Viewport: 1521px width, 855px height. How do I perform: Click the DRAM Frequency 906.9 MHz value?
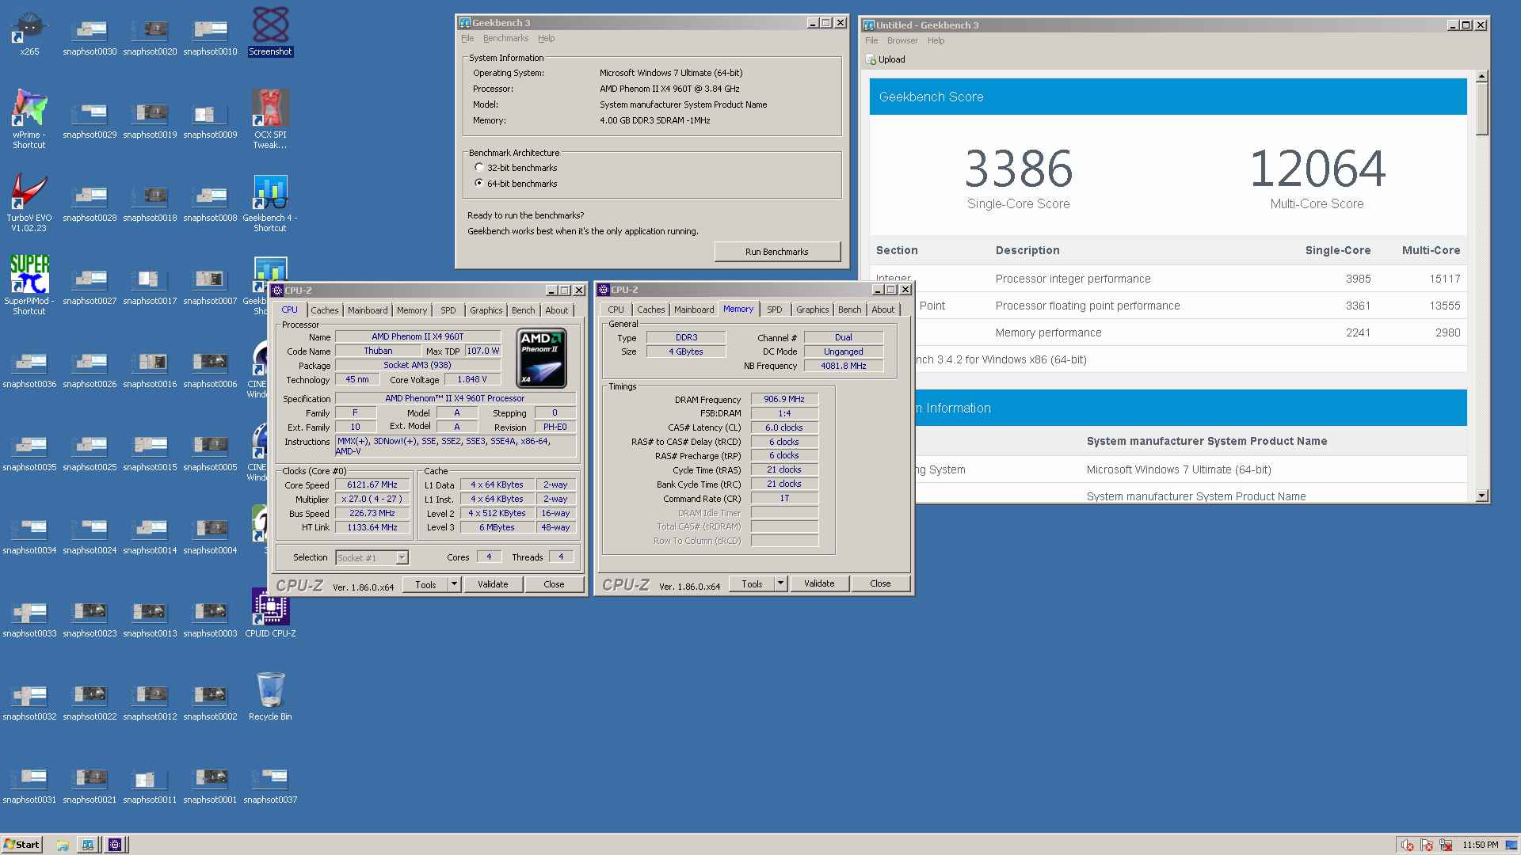point(784,399)
